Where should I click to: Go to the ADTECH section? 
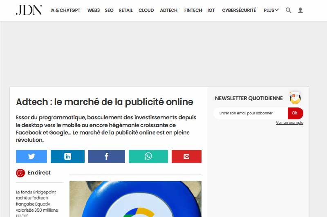(168, 10)
